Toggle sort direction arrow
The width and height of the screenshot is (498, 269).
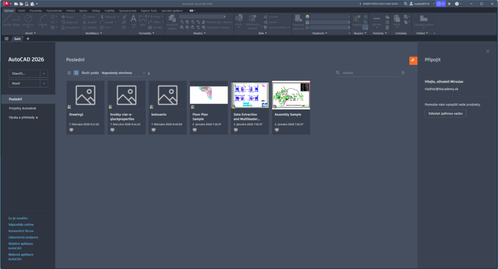point(149,73)
